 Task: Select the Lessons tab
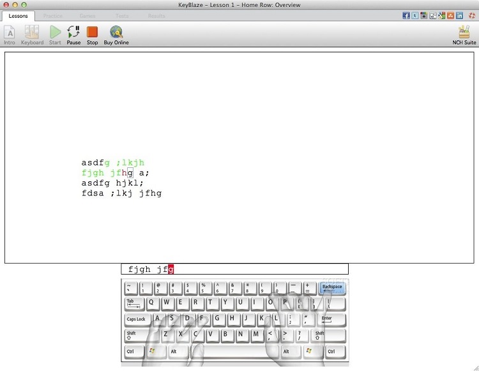[x=18, y=16]
